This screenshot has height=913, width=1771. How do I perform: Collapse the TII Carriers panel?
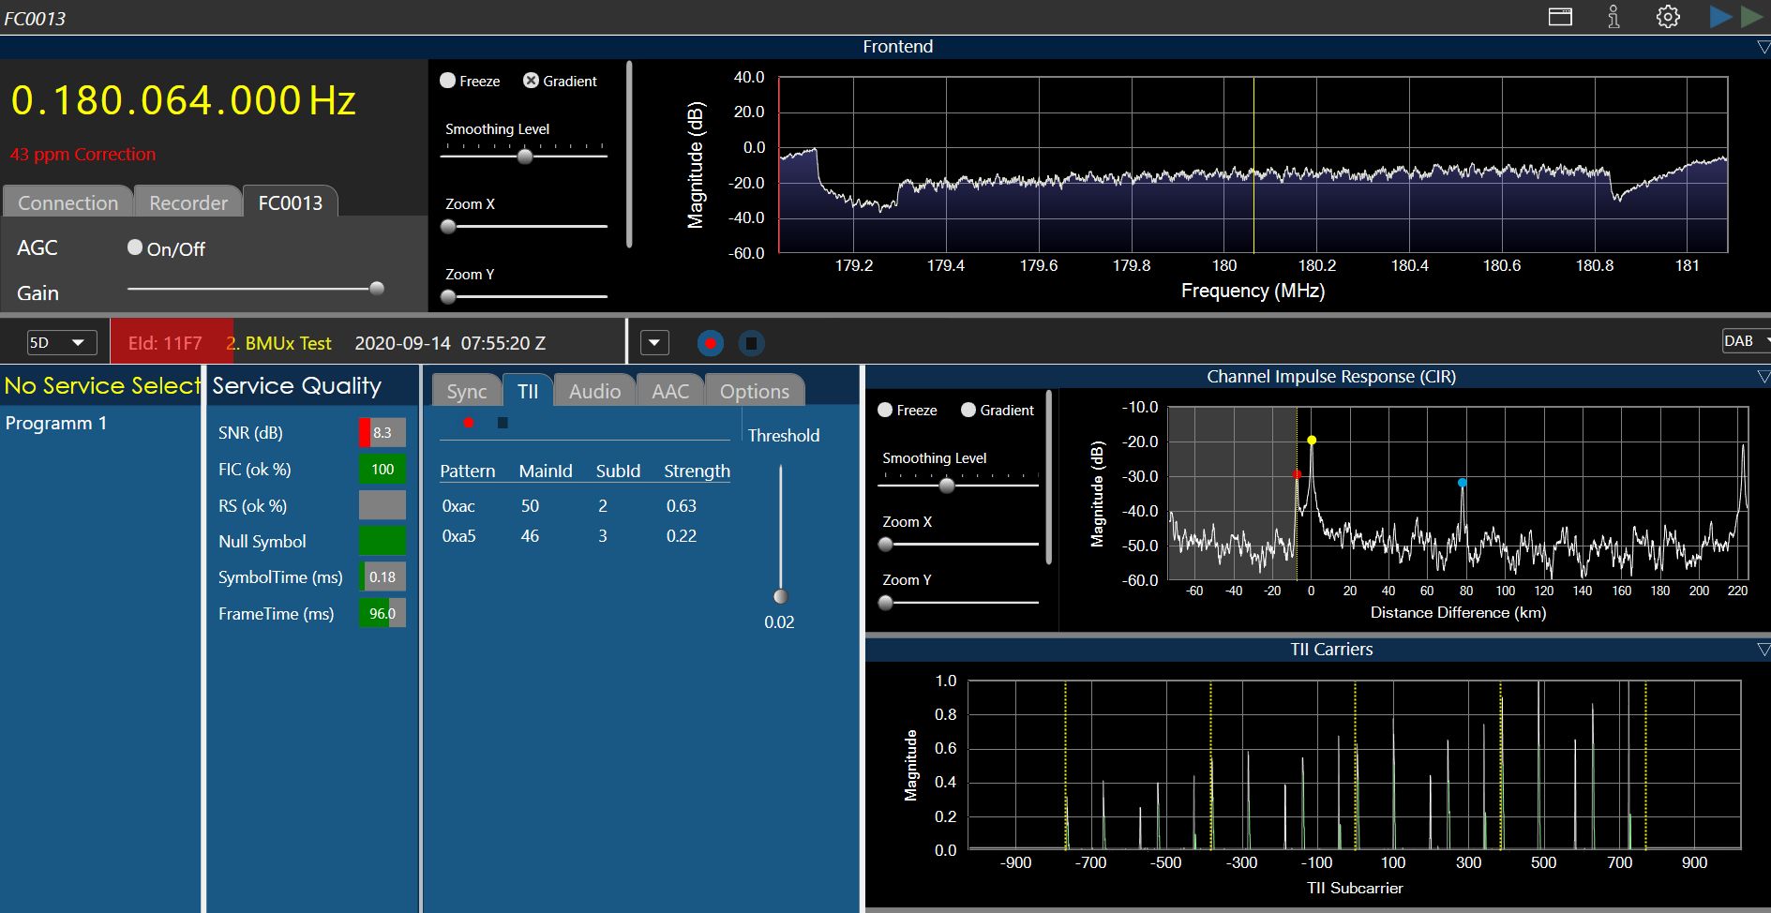point(1763,650)
